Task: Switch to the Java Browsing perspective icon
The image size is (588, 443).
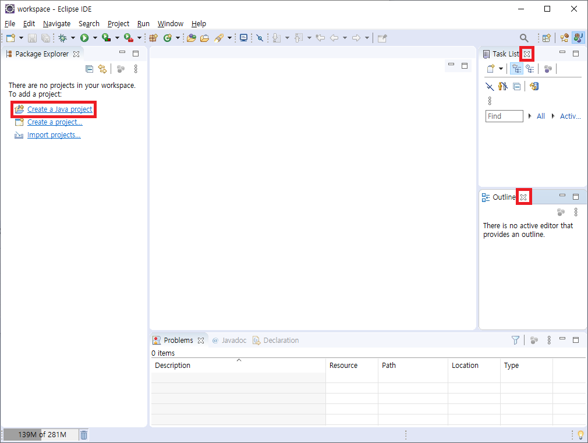Action: pos(564,38)
